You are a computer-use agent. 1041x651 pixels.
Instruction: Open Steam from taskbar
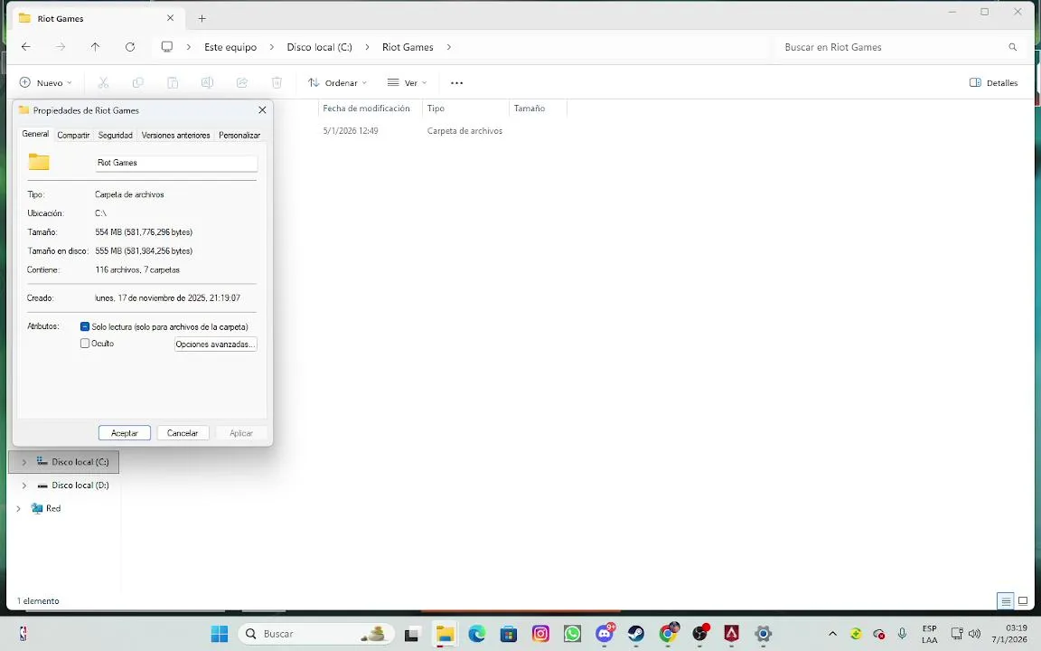[636, 634]
